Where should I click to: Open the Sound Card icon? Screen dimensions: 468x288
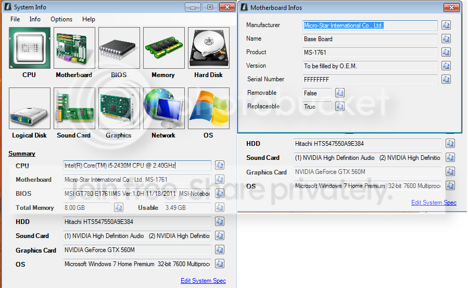click(74, 108)
